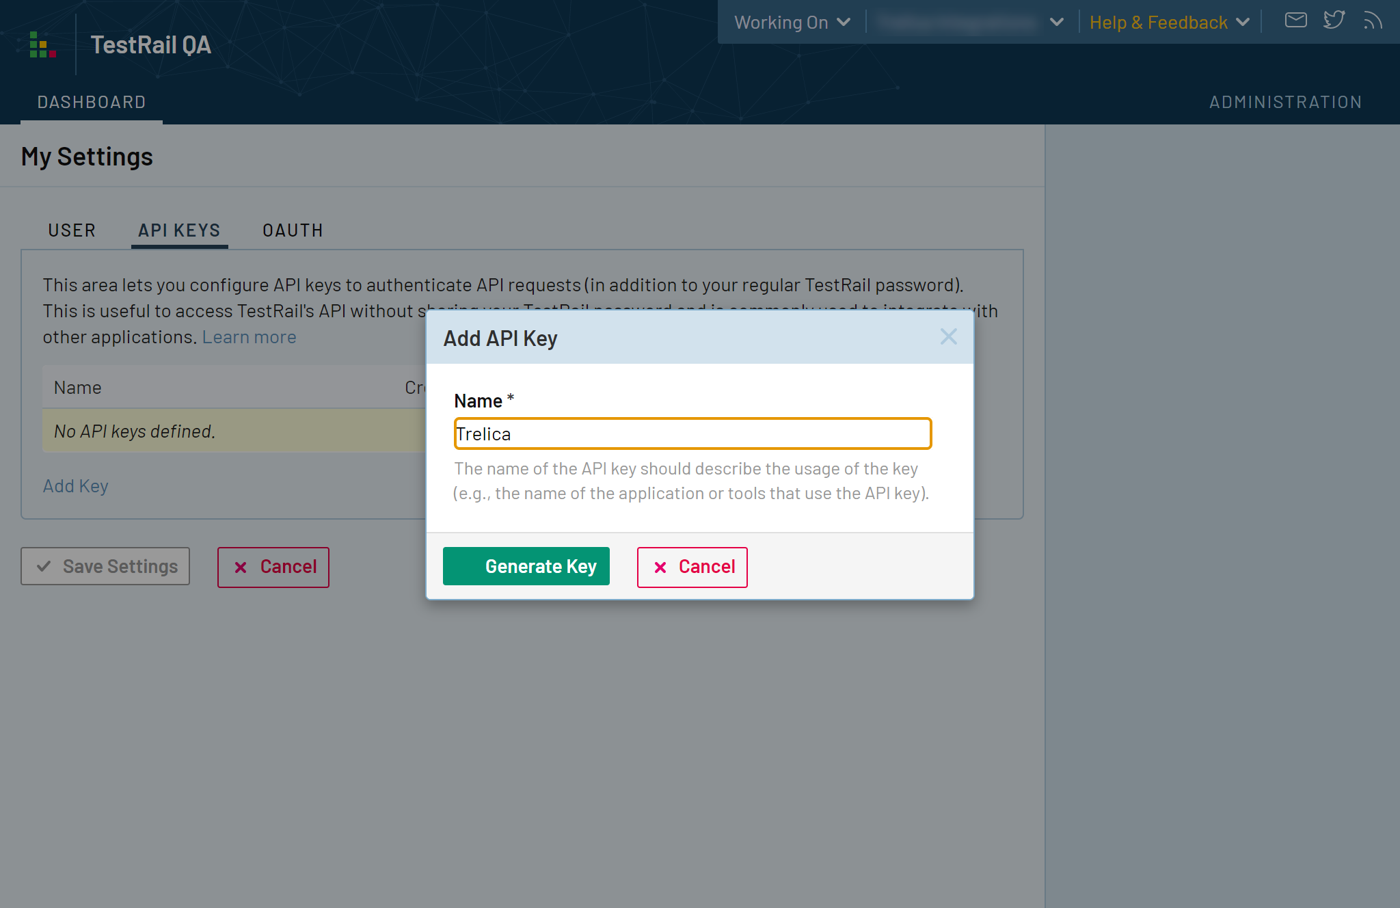Screen dimensions: 1400x908
Task: Expand the Working On dropdown
Action: [x=792, y=23]
